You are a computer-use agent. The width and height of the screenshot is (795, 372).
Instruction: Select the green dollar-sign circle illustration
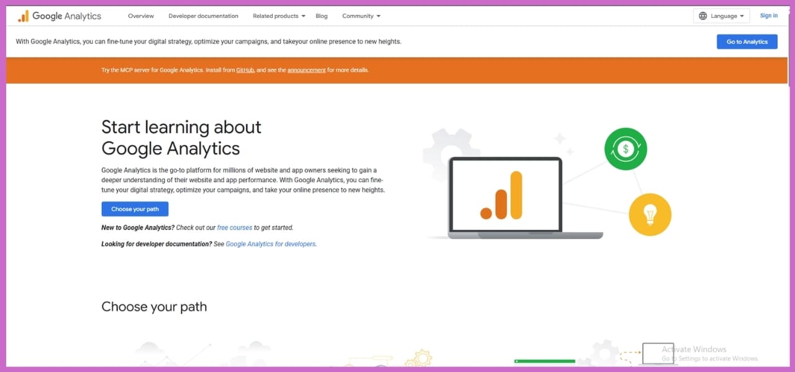tap(625, 149)
